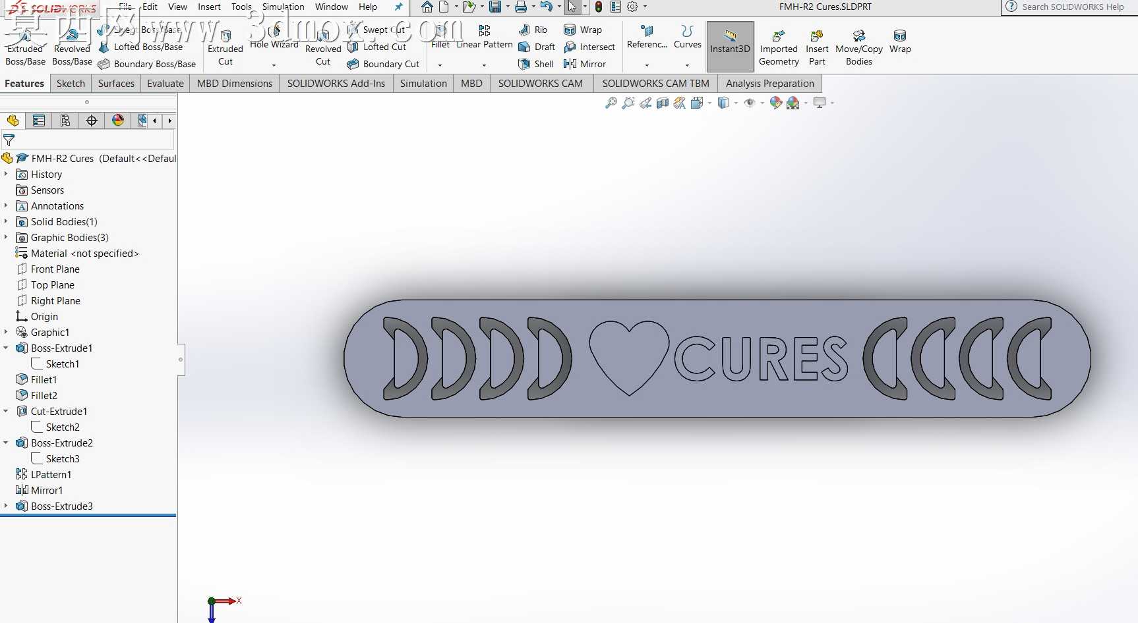This screenshot has width=1138, height=623.
Task: Switch to the Surfaces tab
Action: coord(116,84)
